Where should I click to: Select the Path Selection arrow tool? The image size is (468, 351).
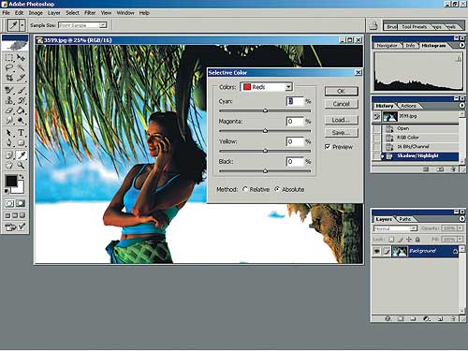(9, 133)
